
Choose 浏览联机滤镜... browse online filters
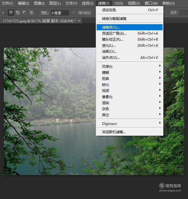click(129, 132)
